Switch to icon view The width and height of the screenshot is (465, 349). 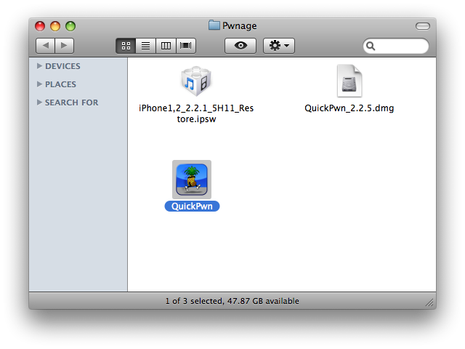pos(126,46)
